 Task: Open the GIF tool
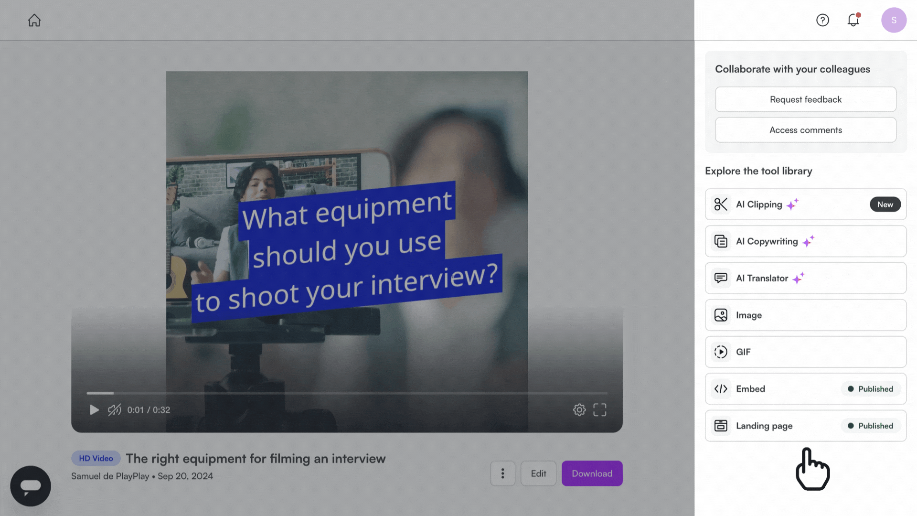[805, 352]
